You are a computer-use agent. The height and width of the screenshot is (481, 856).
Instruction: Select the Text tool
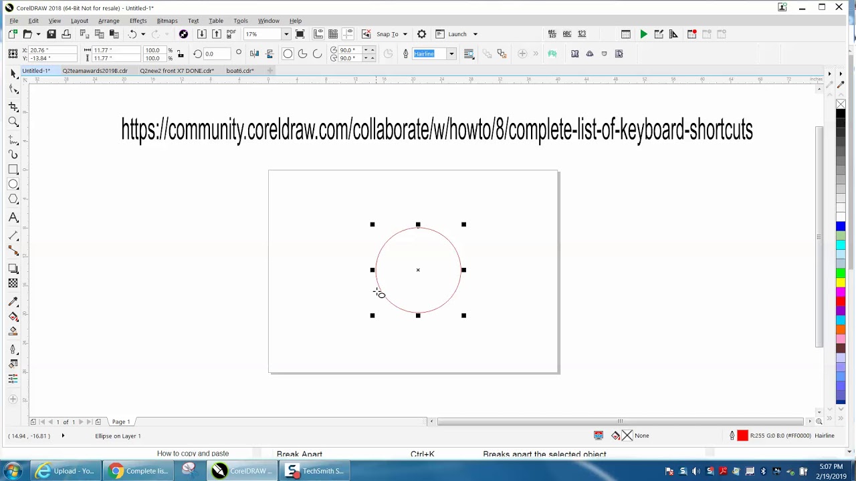click(x=13, y=217)
